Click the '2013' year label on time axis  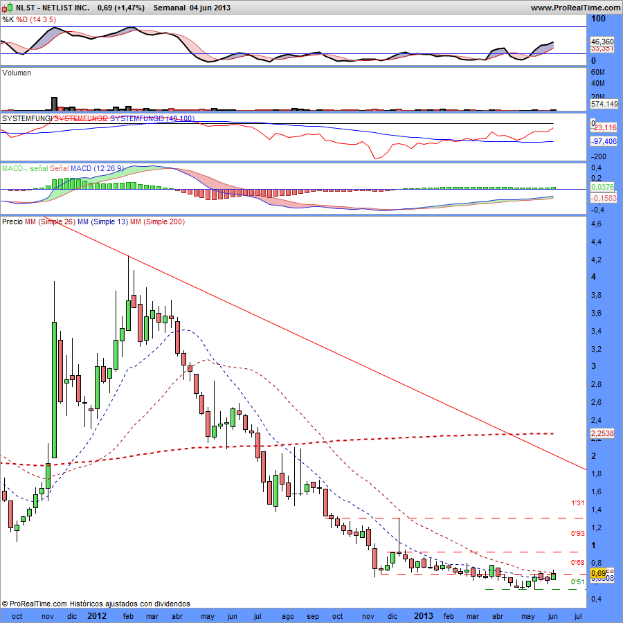[x=424, y=616]
